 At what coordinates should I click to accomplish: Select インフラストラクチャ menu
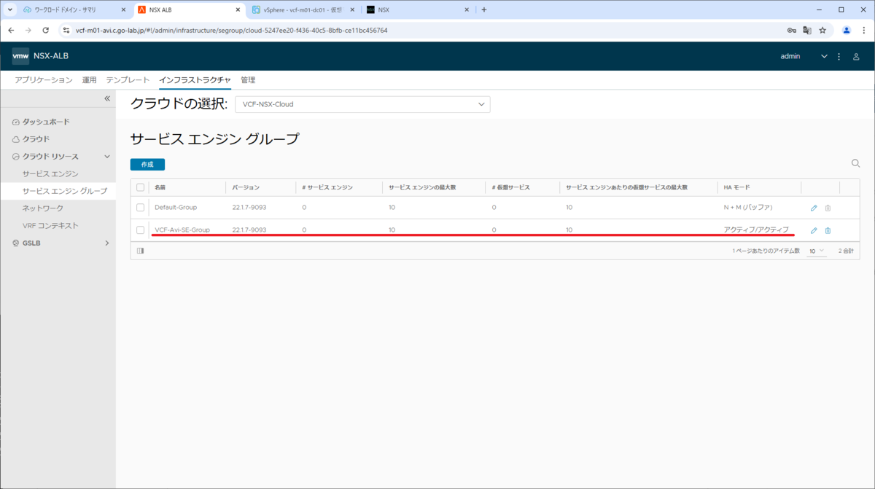tap(195, 80)
